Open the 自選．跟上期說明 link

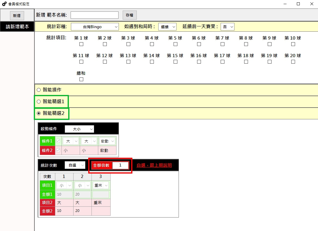[154, 165]
